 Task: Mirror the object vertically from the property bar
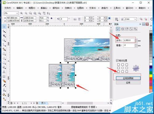[79, 19]
